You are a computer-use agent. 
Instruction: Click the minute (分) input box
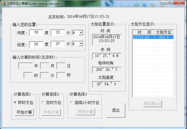click(44, 75)
